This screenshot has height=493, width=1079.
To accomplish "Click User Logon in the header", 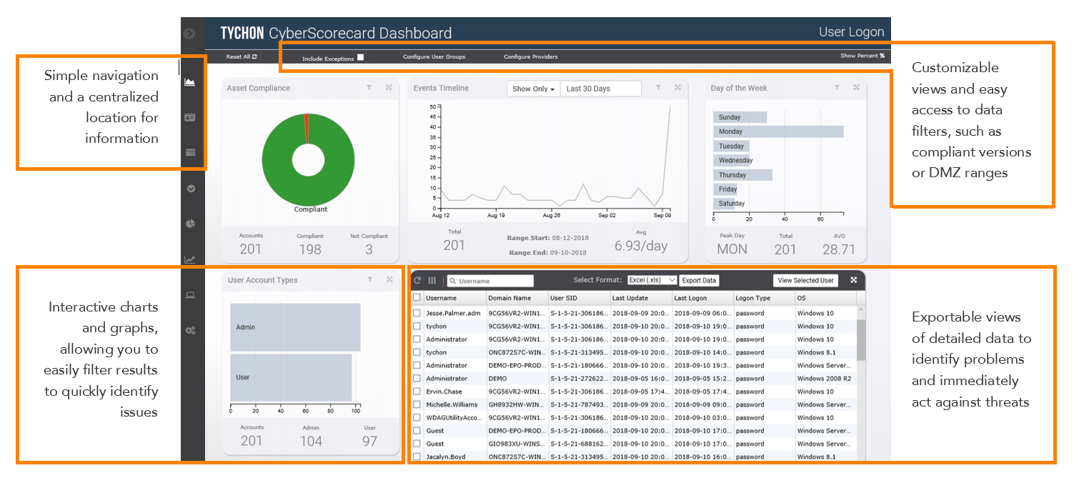I will pyautogui.click(x=851, y=32).
